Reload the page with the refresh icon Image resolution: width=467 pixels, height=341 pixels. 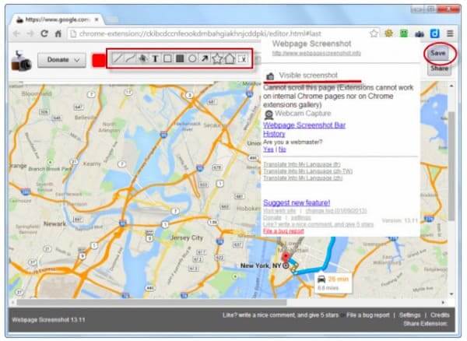44,33
